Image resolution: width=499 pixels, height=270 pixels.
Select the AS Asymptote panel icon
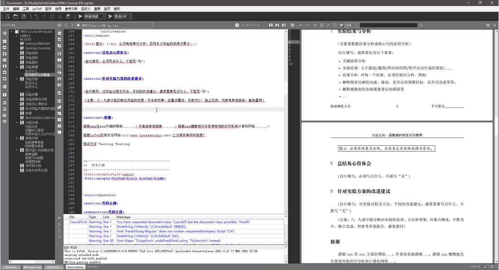coord(5,122)
